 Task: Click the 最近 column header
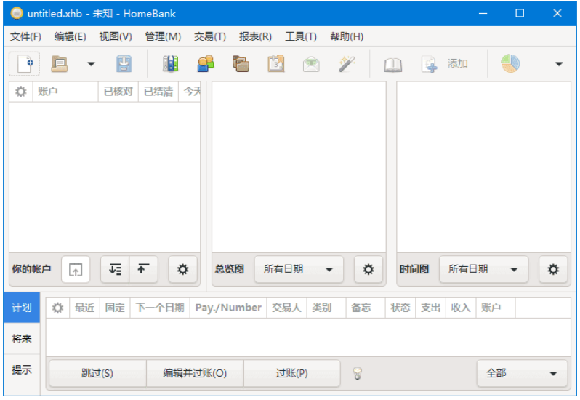tap(85, 308)
